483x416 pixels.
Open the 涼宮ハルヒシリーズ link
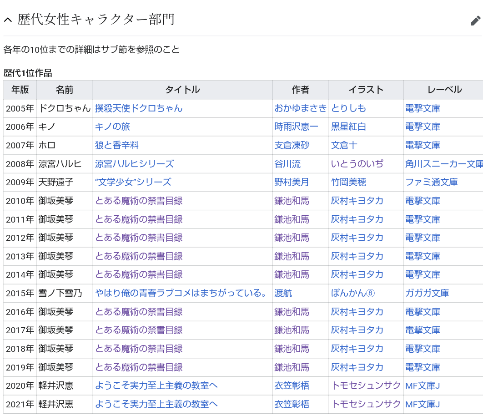pyautogui.click(x=134, y=164)
